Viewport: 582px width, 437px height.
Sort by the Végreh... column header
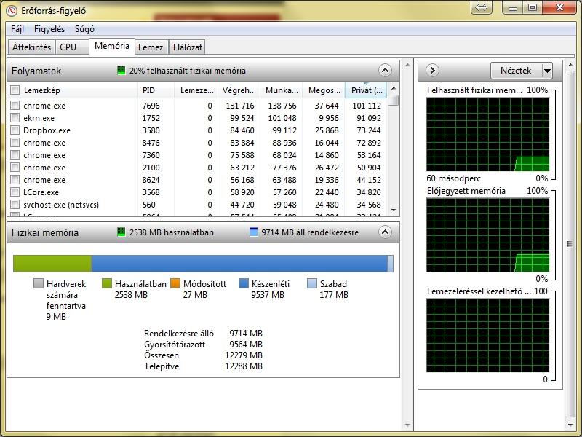[239, 90]
